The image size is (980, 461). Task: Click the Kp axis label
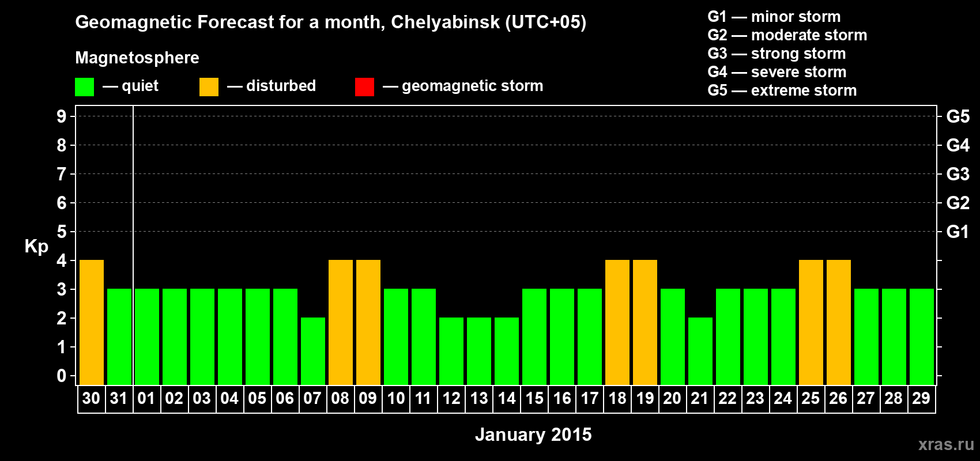coord(36,247)
